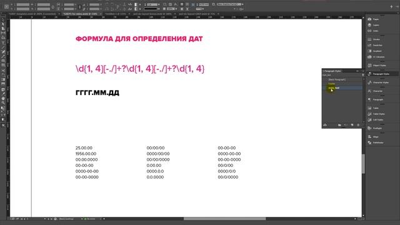Click the date sample 00/00/0000
Image resolution: width=400 pixels, height=225 pixels.
[x=158, y=160]
